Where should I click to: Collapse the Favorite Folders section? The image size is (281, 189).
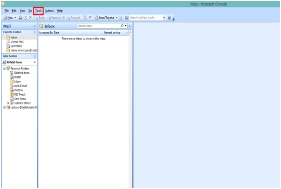coord(35,32)
